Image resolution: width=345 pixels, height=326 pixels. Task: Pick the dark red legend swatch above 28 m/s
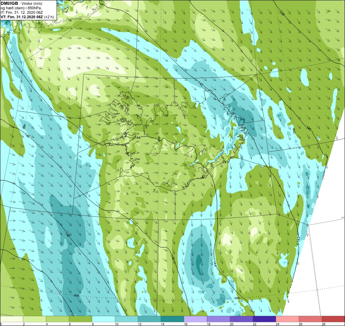pyautogui.click(x=333, y=319)
